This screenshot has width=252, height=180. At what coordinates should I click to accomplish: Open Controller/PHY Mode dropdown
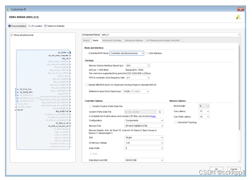127,53
